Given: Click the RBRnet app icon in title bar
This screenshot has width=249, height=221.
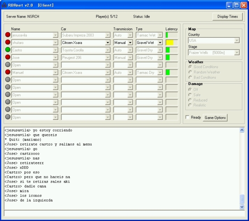Looking at the screenshot, I should click(4, 5).
